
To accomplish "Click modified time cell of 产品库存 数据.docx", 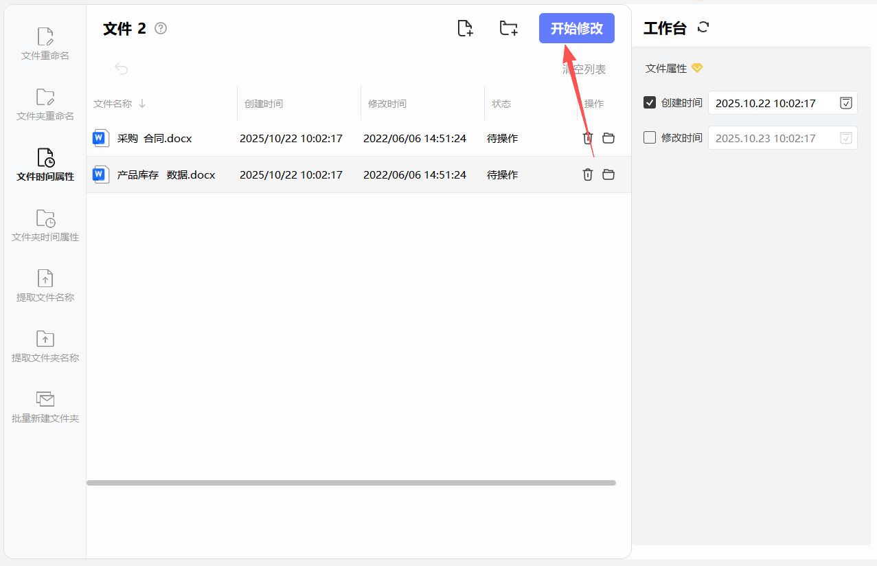I will point(415,175).
